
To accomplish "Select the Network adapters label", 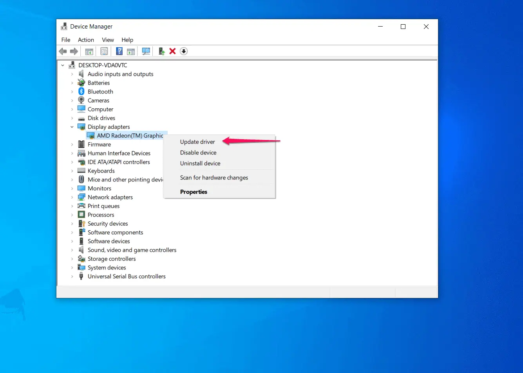I will point(110,197).
